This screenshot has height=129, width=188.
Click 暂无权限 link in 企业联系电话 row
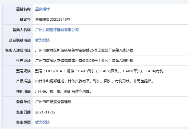(42, 40)
